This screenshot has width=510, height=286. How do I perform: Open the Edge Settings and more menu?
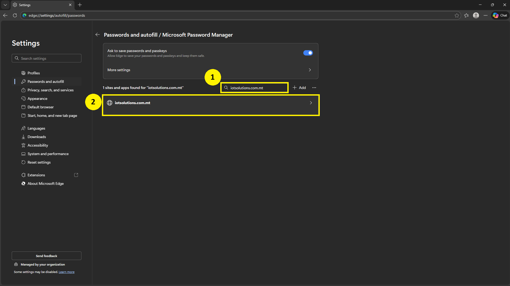[x=486, y=15]
